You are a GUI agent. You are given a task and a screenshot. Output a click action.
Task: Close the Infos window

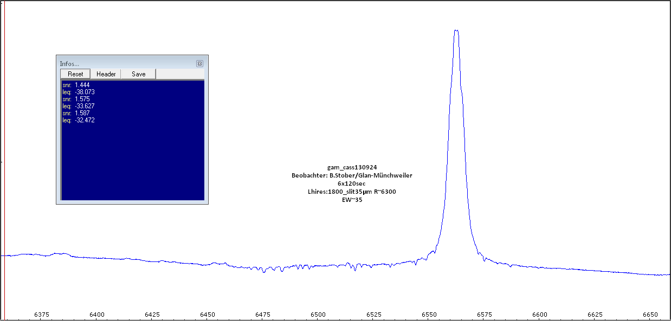click(x=199, y=63)
